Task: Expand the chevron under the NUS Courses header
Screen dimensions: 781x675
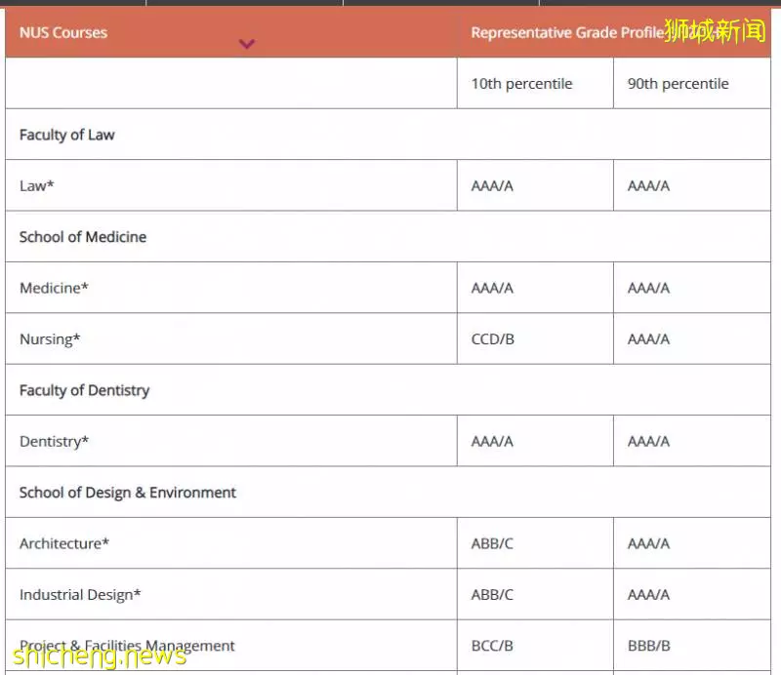Action: [x=247, y=44]
